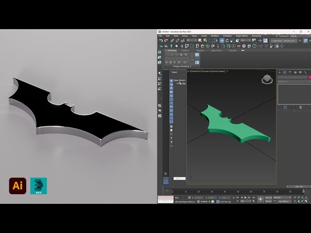Open the Animation menu
Screen dimensions: 311x233
(x=227, y=36)
